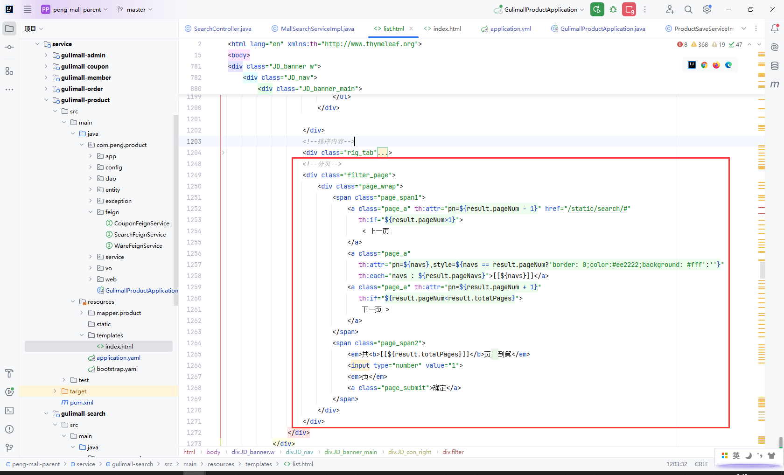784x475 pixels.
Task: Click the editor vertical scrollbar thumb
Action: click(763, 270)
